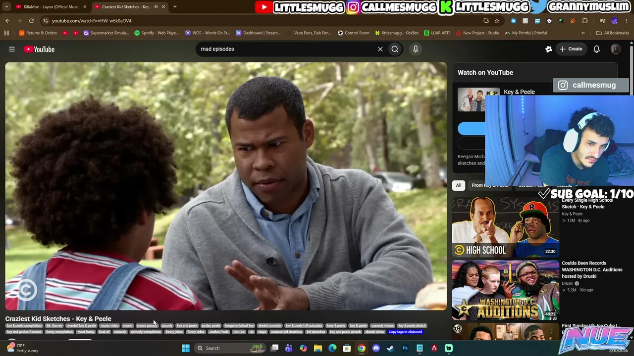This screenshot has width=634, height=356.
Task: Click the 'Get Out' tag
Action: pyautogui.click(x=239, y=332)
